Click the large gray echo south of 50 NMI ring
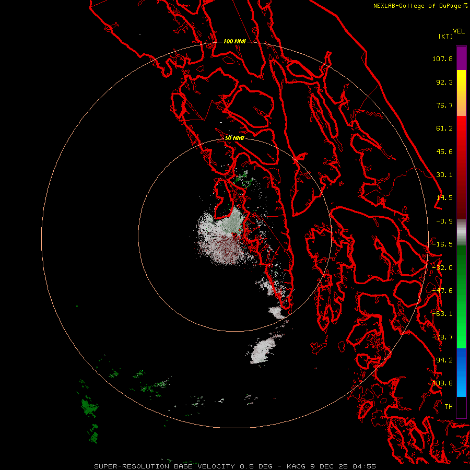The height and width of the screenshot is (470, 470). 263,350
